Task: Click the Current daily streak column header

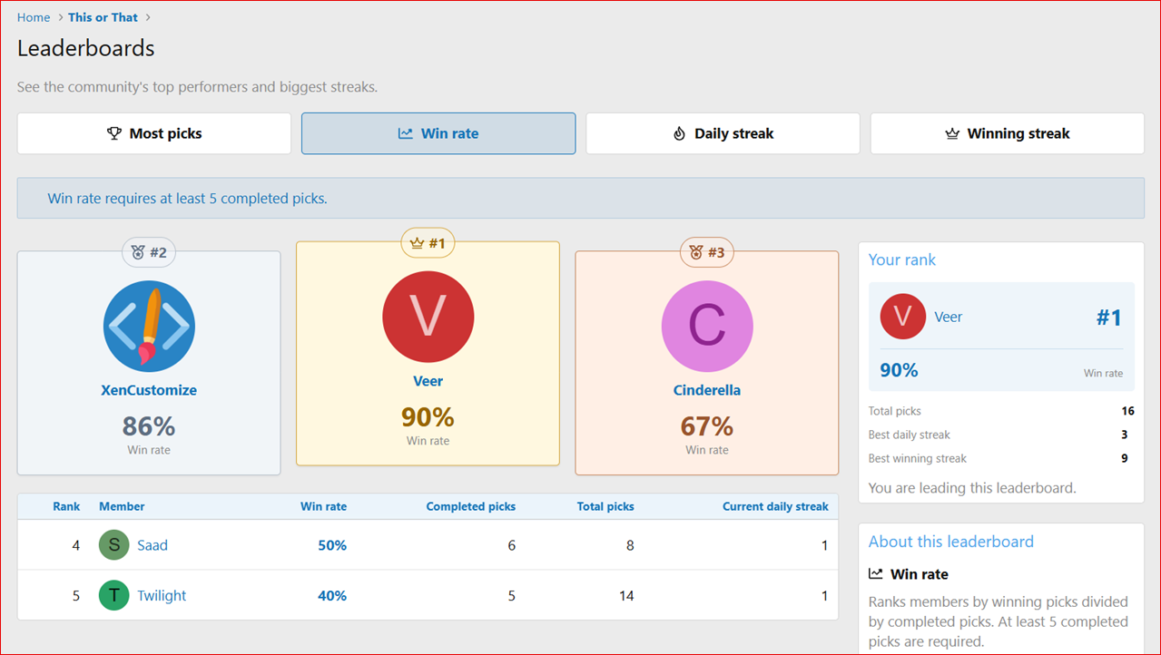Action: coord(775,506)
